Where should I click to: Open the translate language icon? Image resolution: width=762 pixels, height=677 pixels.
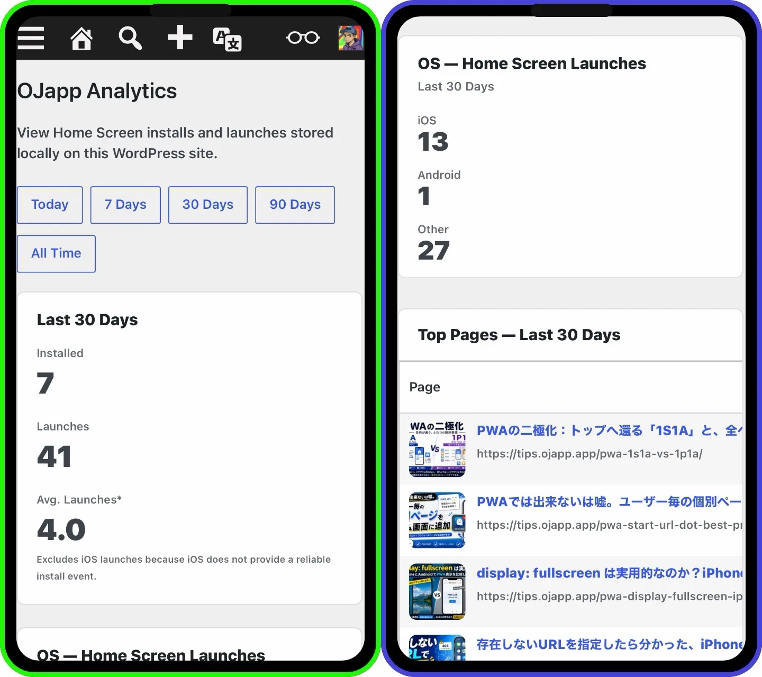click(x=227, y=40)
